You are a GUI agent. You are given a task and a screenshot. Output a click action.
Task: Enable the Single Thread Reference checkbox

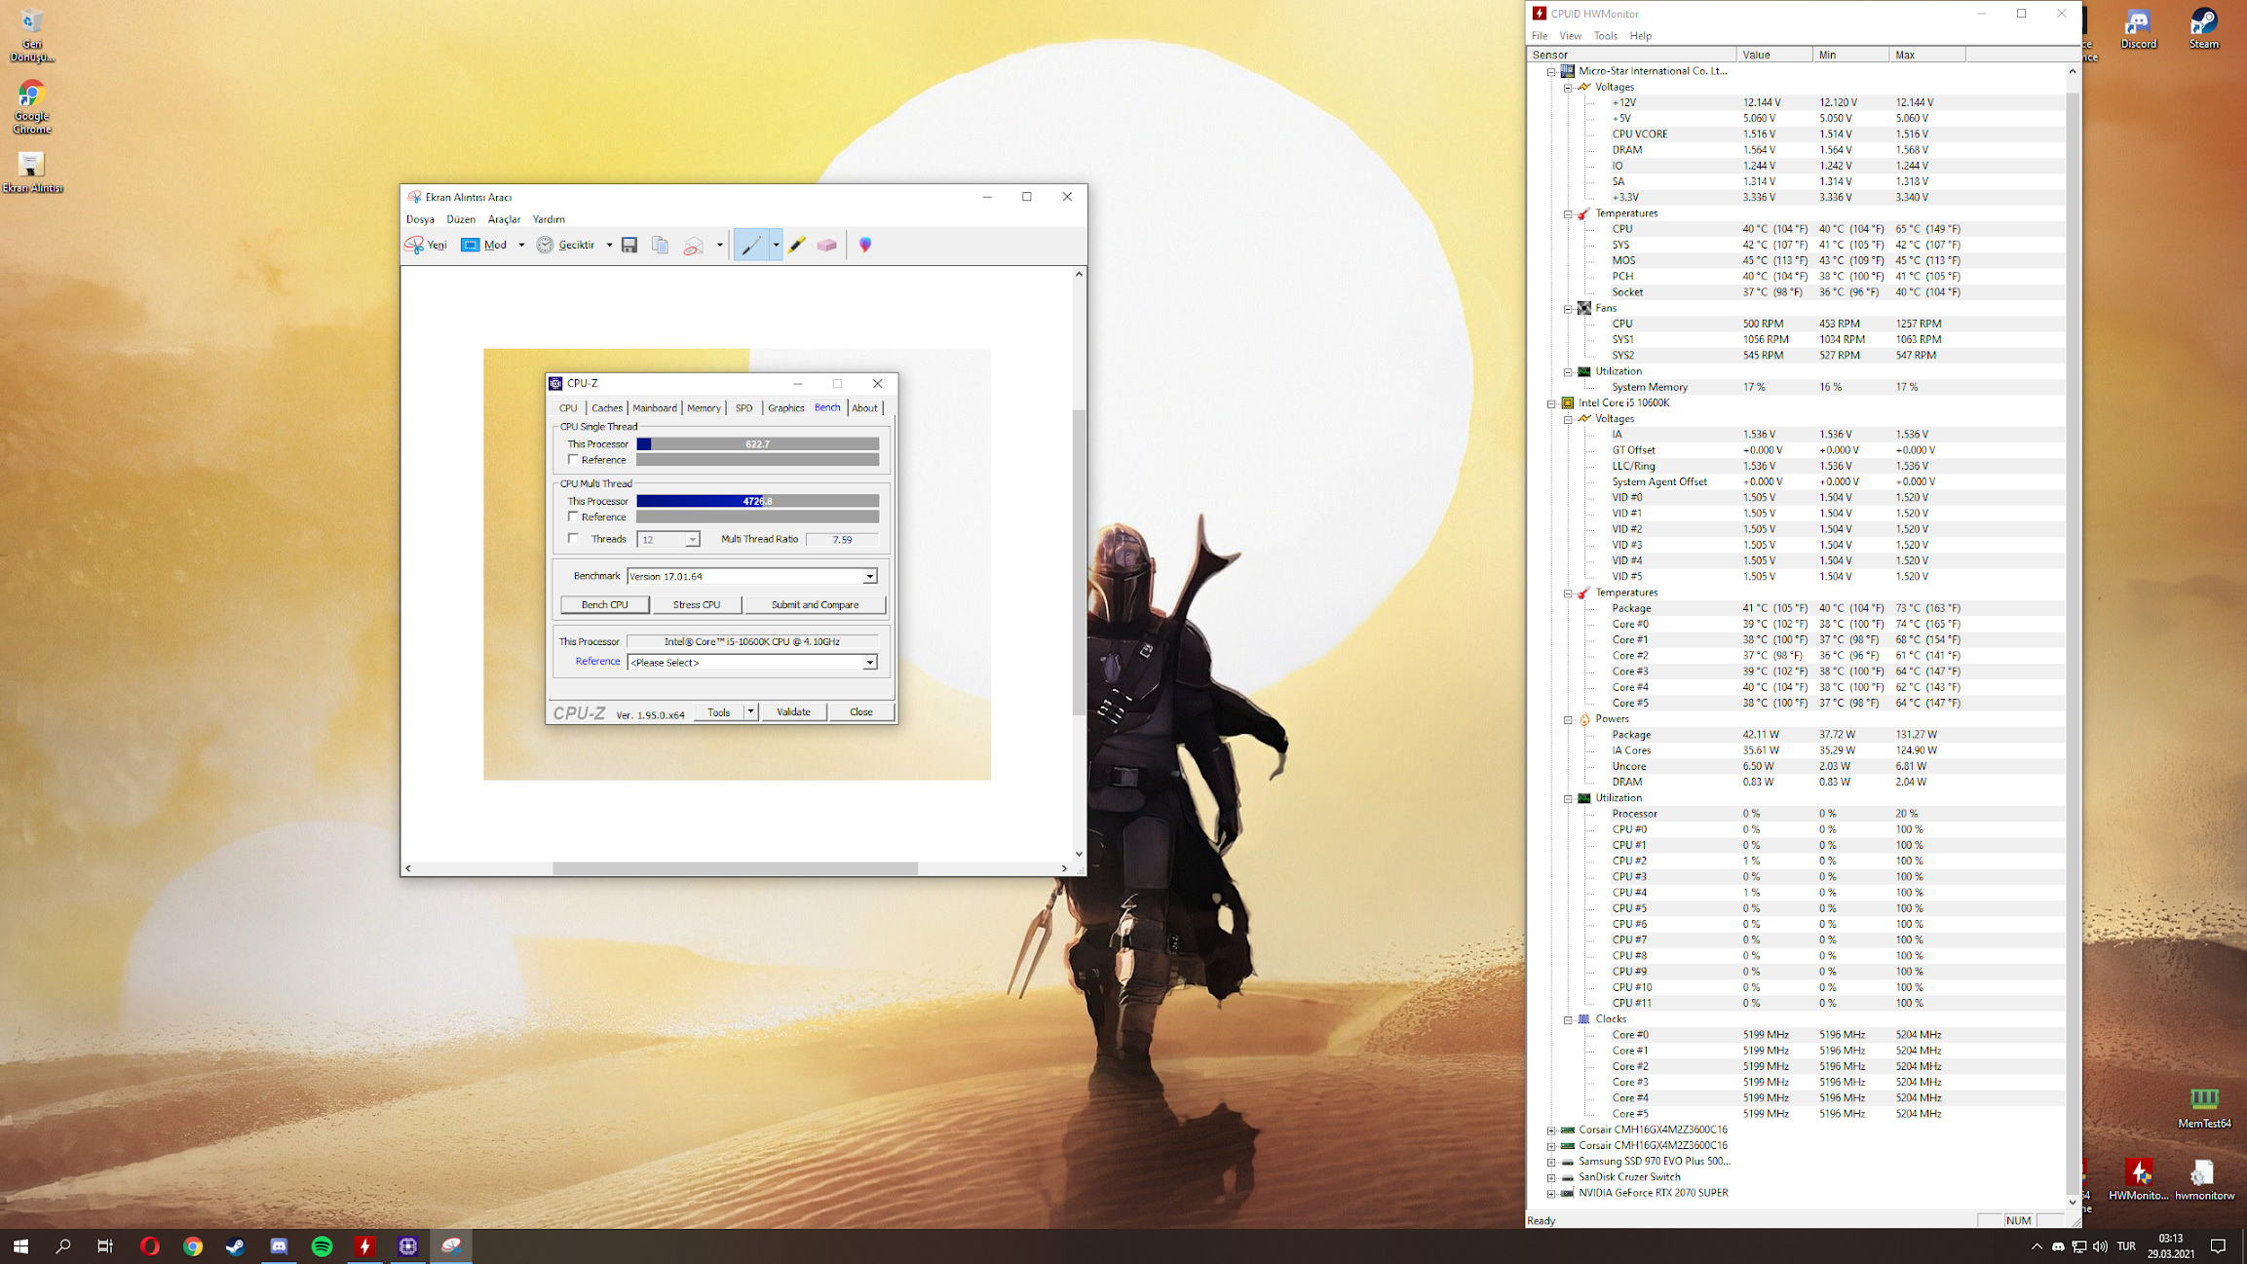click(x=574, y=459)
